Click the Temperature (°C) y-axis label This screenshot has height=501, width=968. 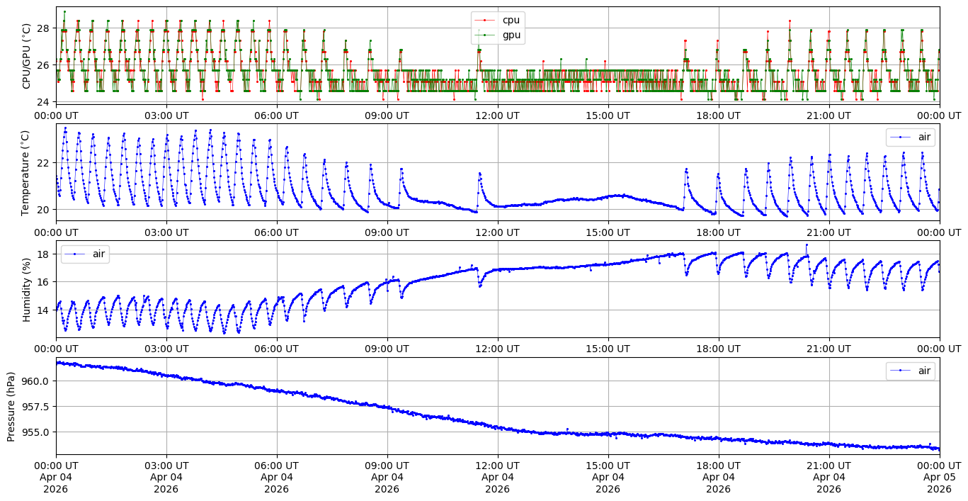(x=26, y=172)
